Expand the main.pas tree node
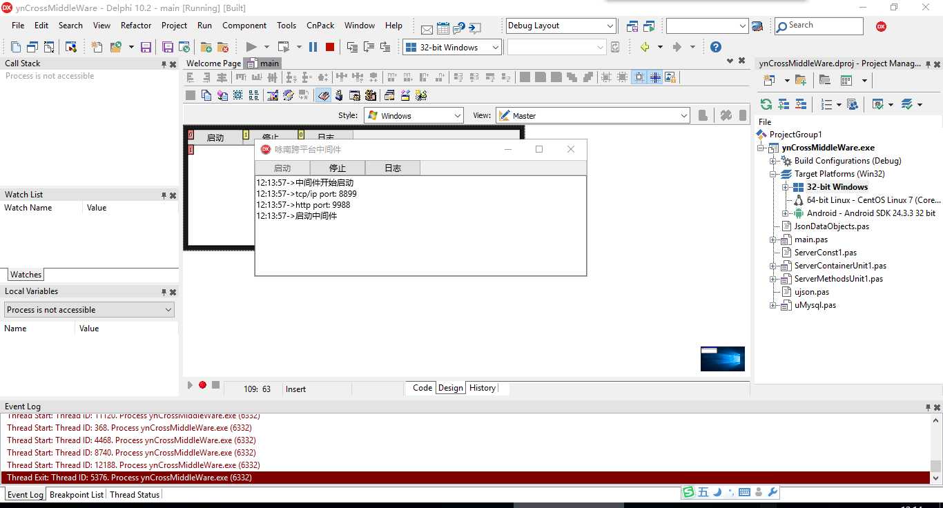The height and width of the screenshot is (508, 943). click(x=774, y=240)
